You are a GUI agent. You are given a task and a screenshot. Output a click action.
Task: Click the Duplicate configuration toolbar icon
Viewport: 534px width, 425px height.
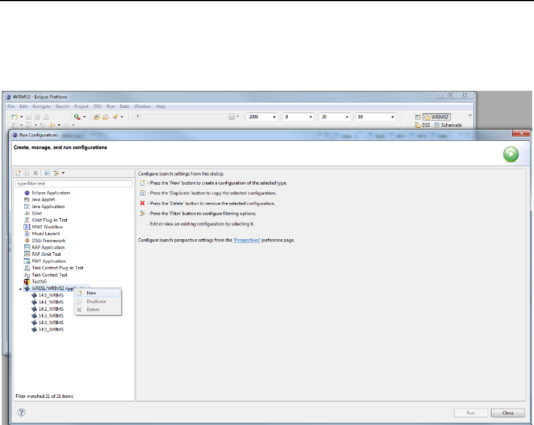[27, 173]
